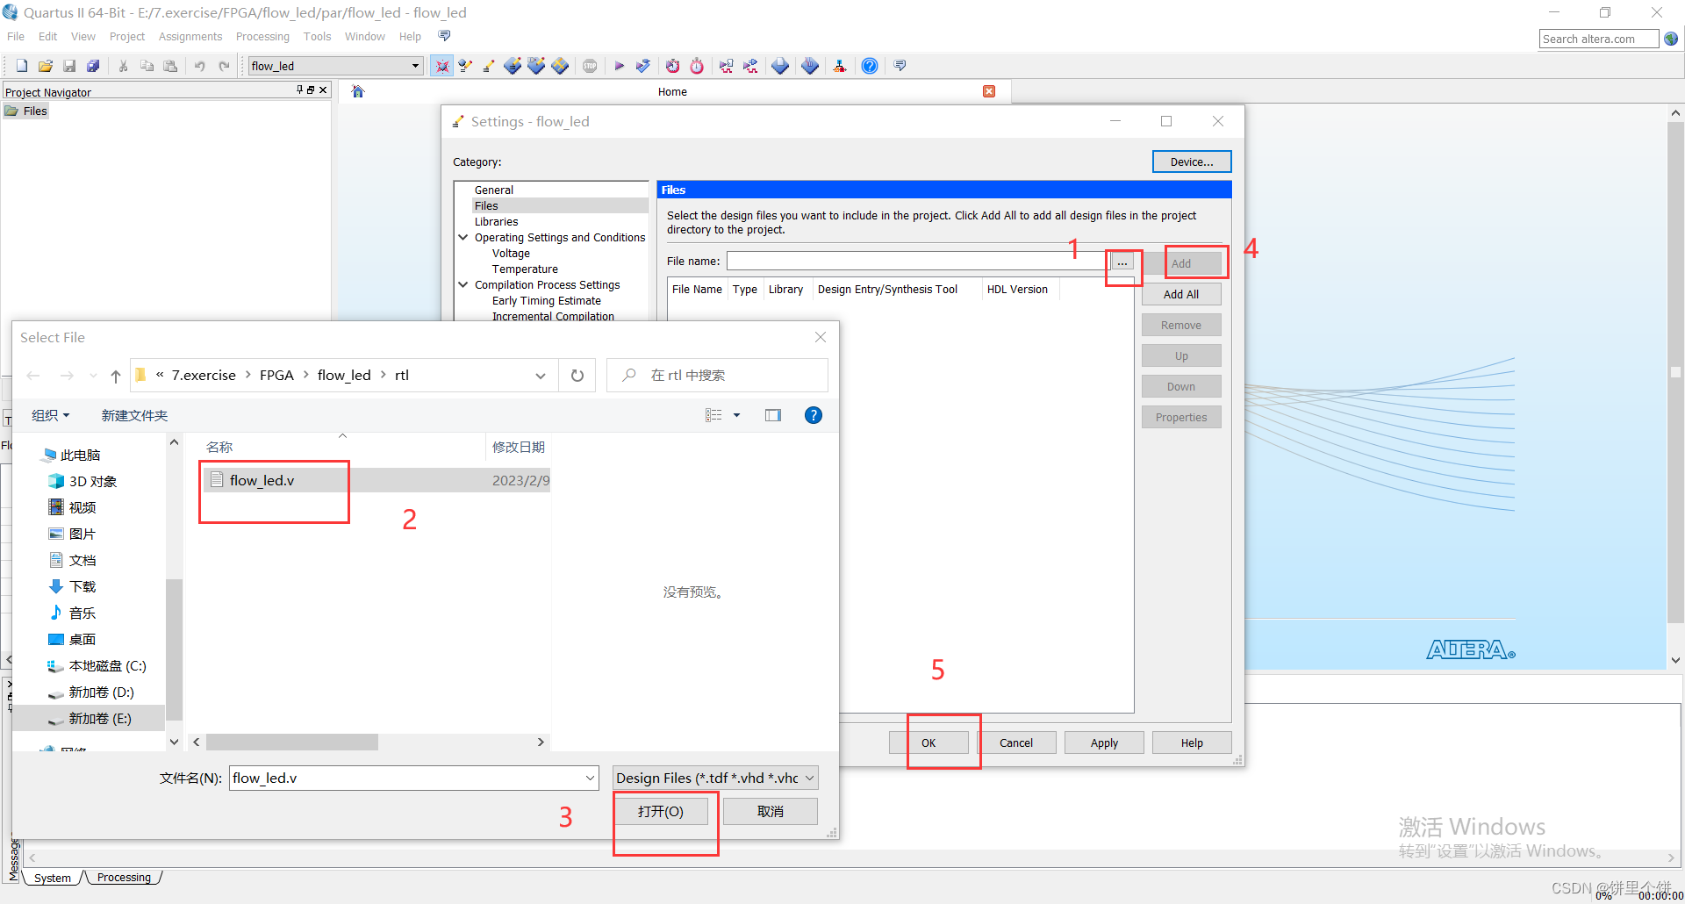The image size is (1685, 904).
Task: Click the Add All button
Action: [x=1181, y=294]
